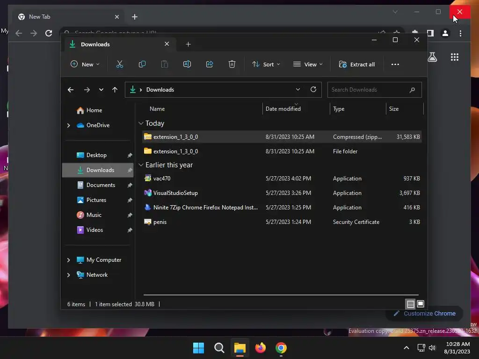Open a new Chrome tab with plus
479x359 pixels.
tap(134, 17)
